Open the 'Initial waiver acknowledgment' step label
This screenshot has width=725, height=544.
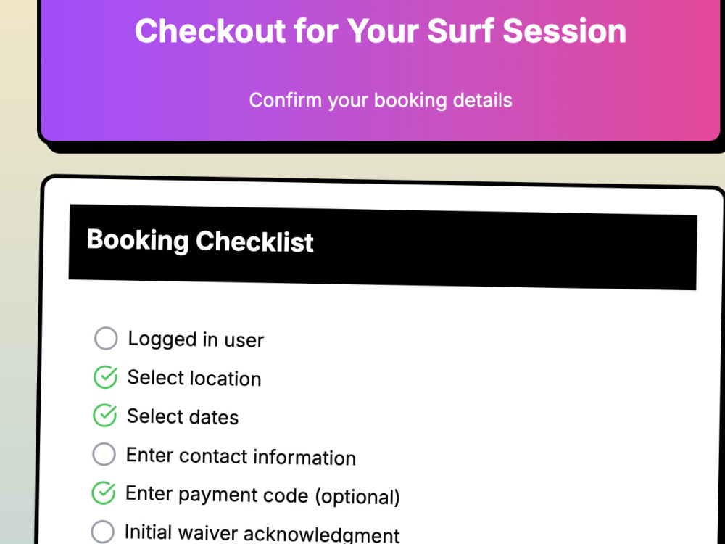(x=262, y=533)
